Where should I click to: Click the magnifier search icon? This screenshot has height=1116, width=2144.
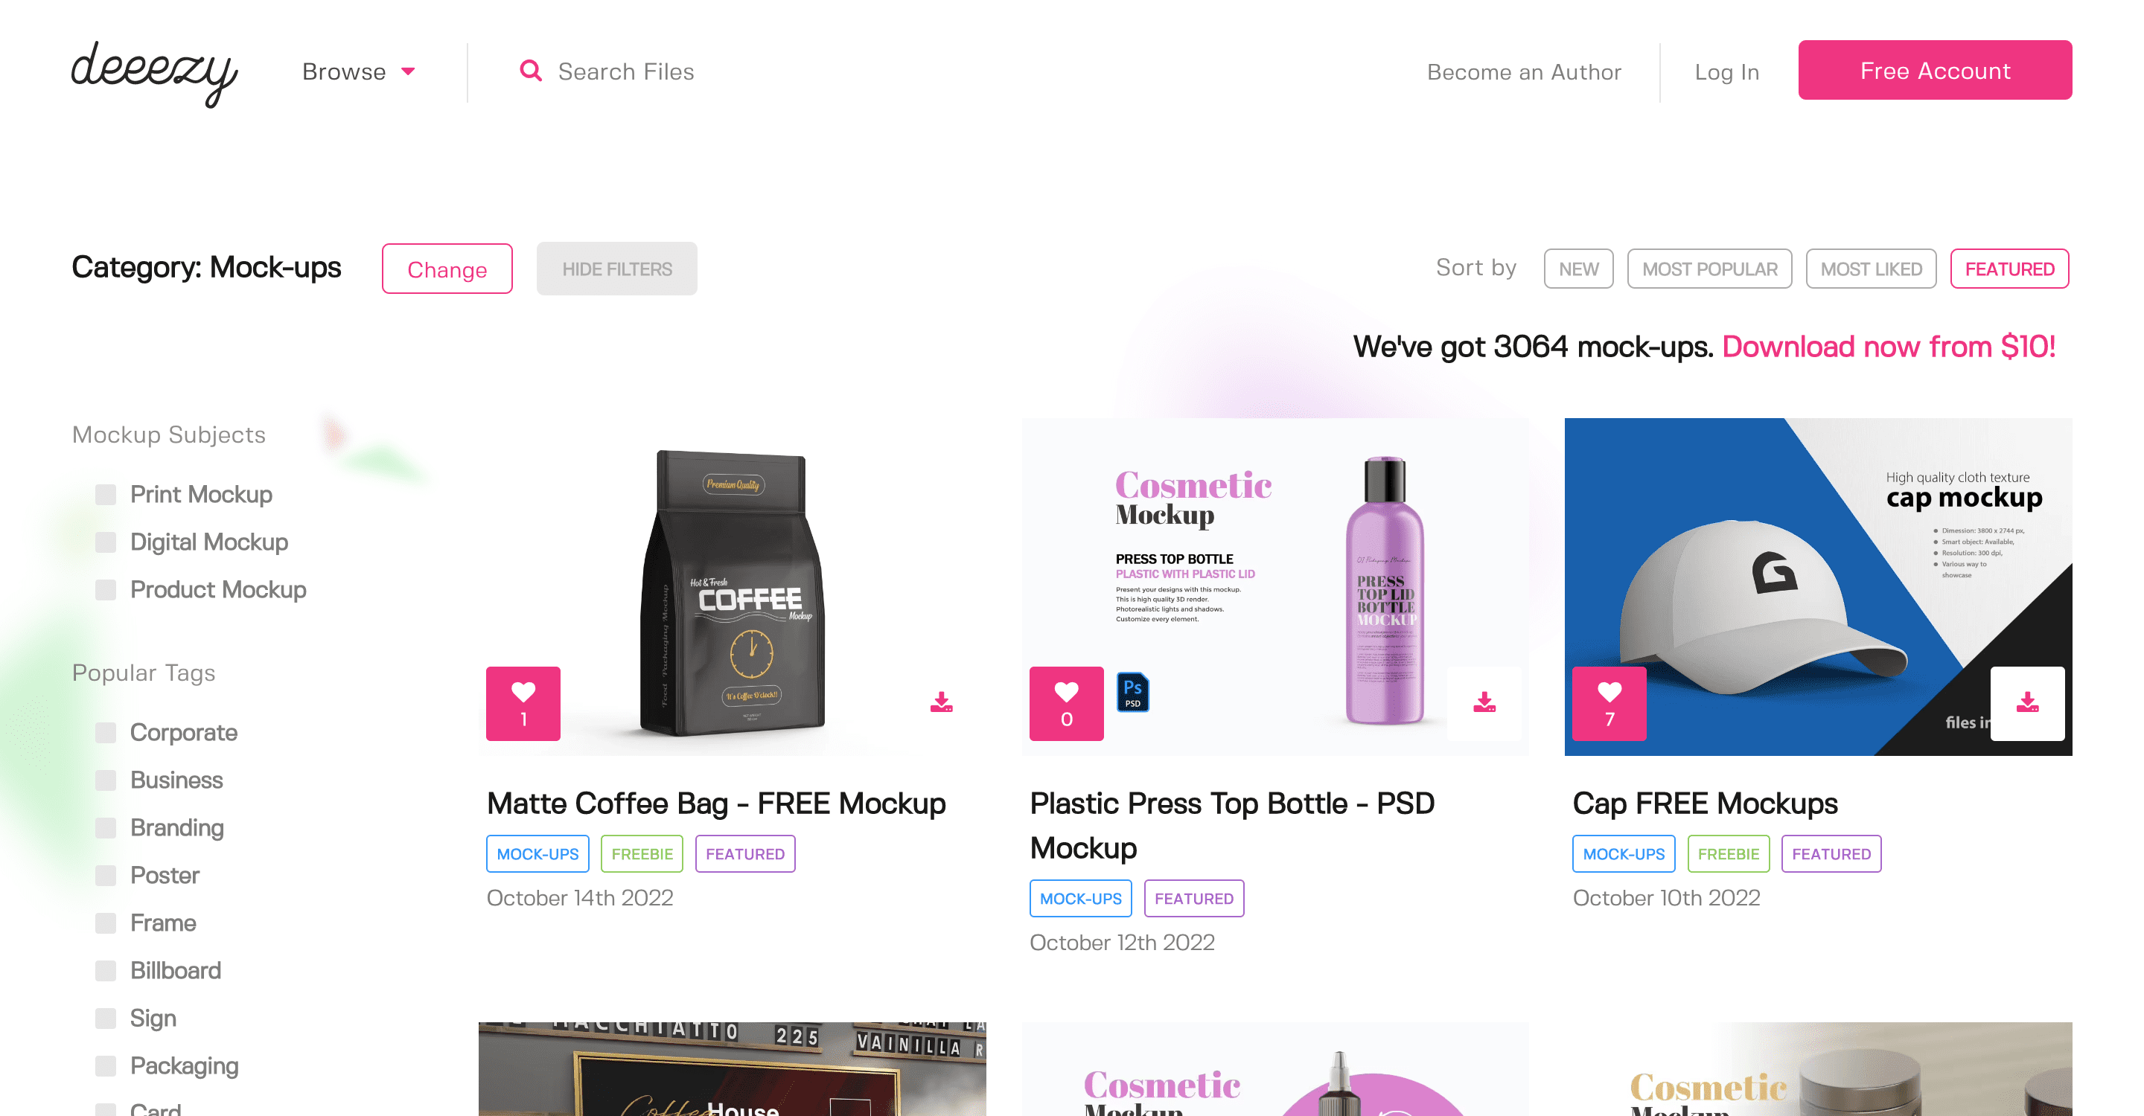pos(531,71)
